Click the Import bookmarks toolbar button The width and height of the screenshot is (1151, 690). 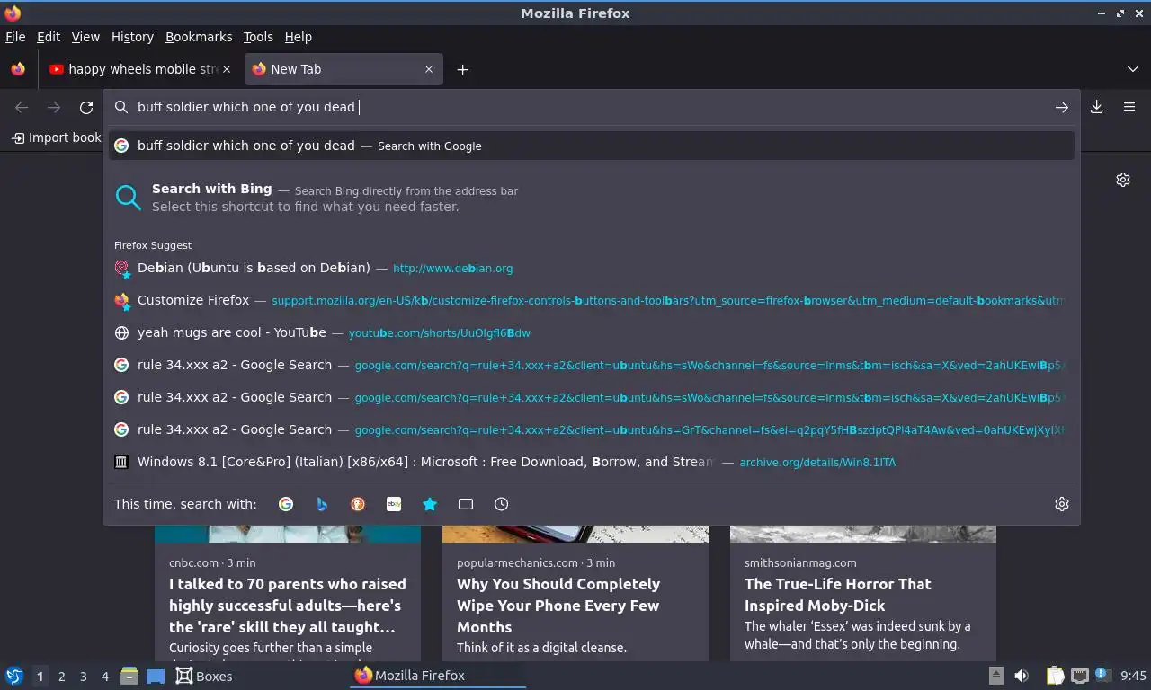(x=56, y=137)
